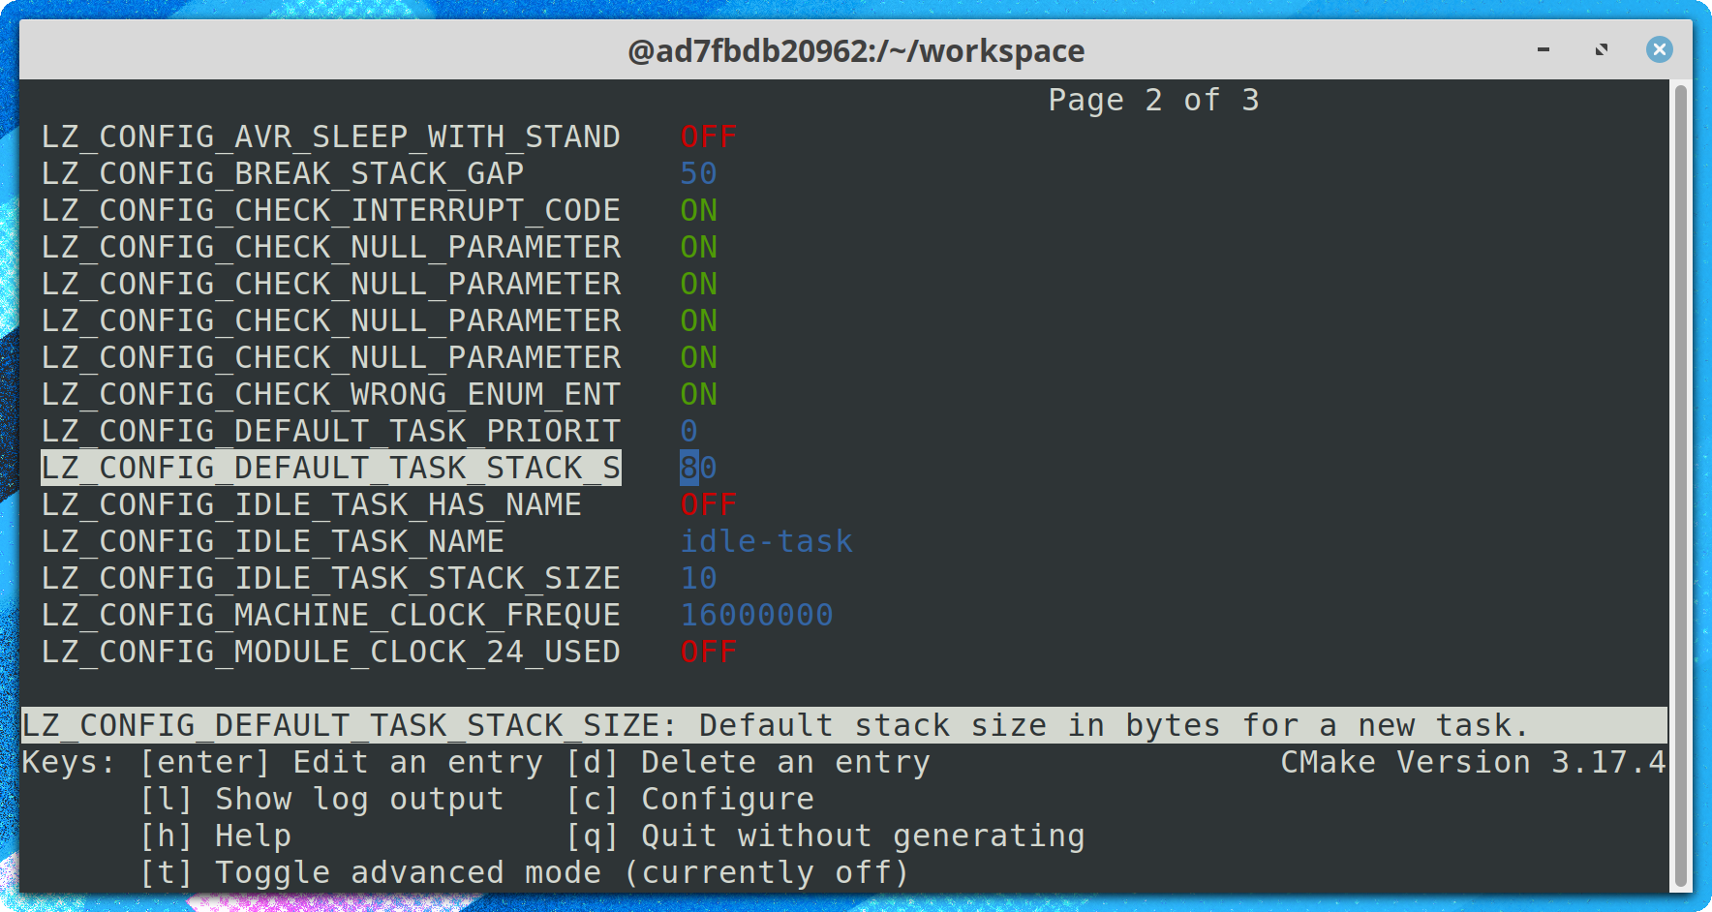Select LZ_CONFIG_MODULE_CLOCK_24_USED entry
The image size is (1712, 912).
pos(331,652)
